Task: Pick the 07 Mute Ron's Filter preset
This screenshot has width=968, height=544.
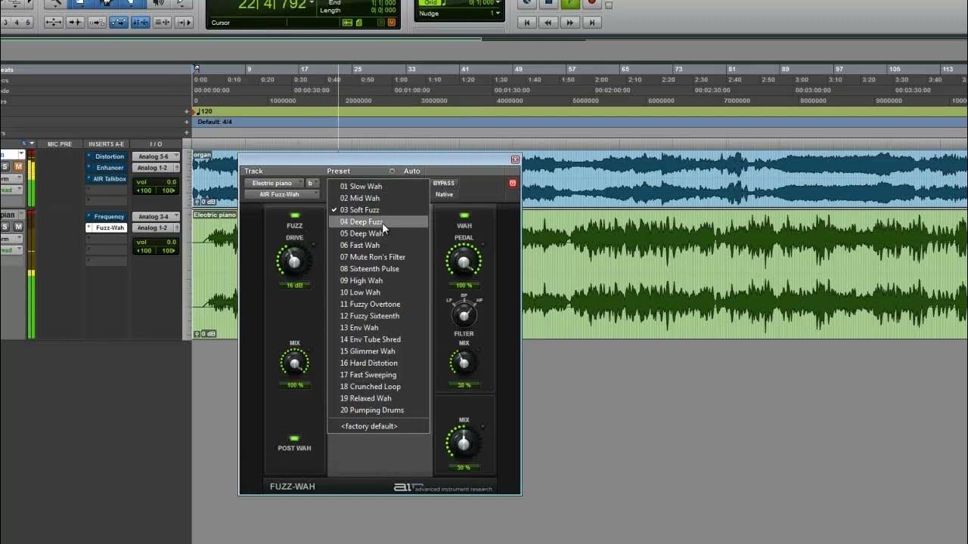Action: 378,257
